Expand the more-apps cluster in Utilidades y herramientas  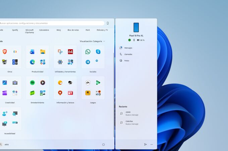[70, 62]
